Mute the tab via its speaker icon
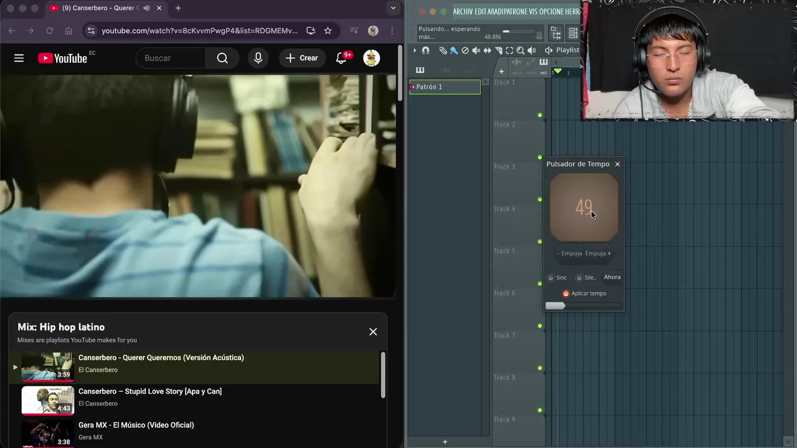 tap(146, 8)
